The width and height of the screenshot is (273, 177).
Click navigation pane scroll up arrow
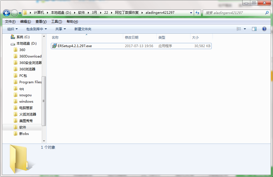click(44, 36)
